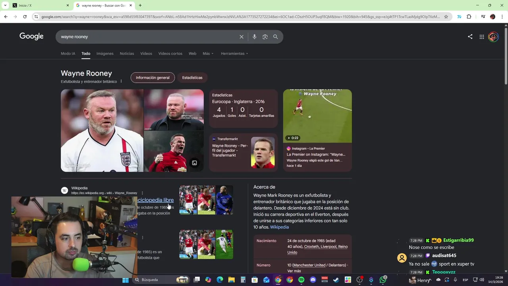Open large Rooney England shirt photo
Viewport: 508px width, 286px height.
(102, 130)
